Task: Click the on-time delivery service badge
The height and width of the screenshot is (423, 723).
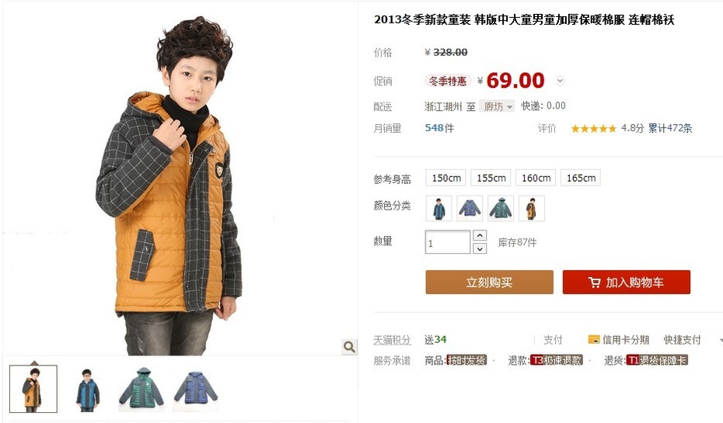Action: point(466,360)
